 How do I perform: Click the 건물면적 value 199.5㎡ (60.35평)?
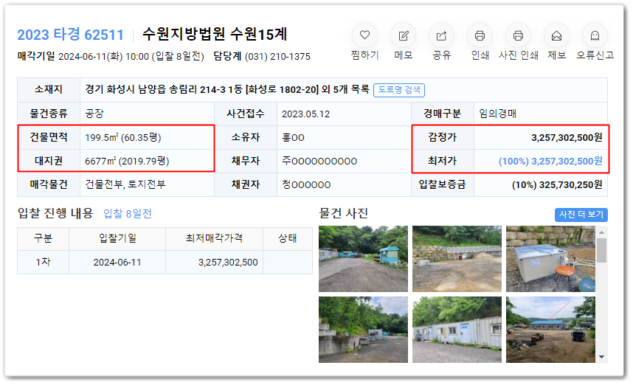pyautogui.click(x=122, y=137)
